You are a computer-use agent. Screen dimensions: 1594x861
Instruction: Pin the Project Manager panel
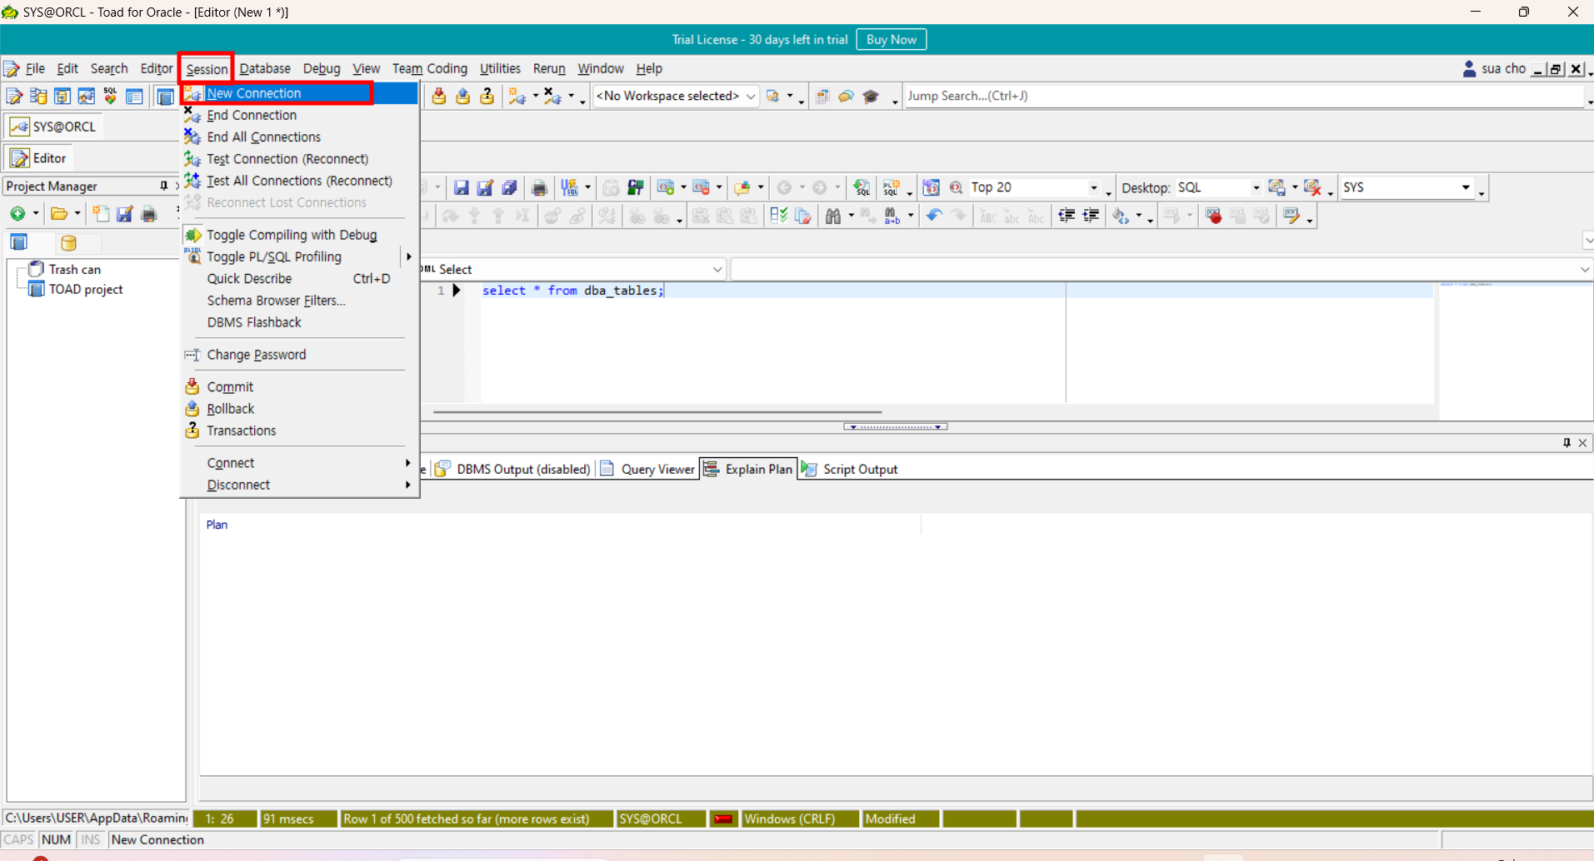point(163,186)
